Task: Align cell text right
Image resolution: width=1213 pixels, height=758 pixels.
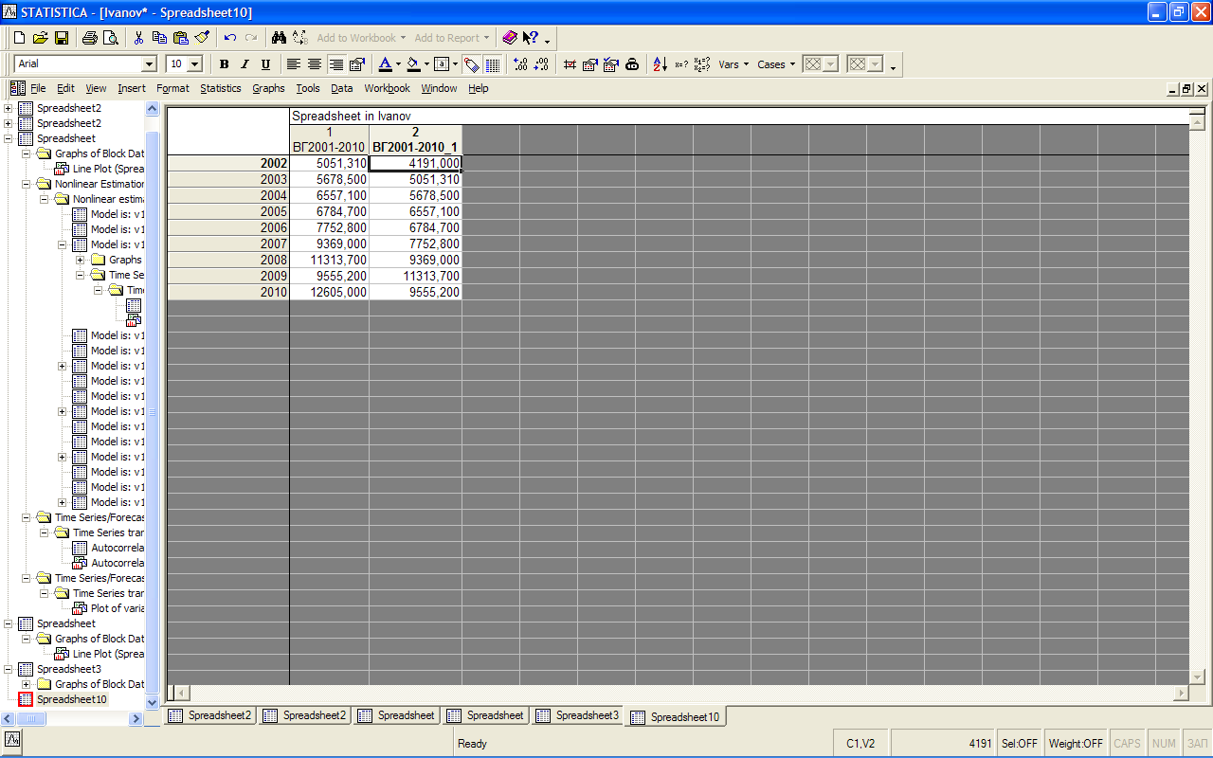Action: point(335,64)
